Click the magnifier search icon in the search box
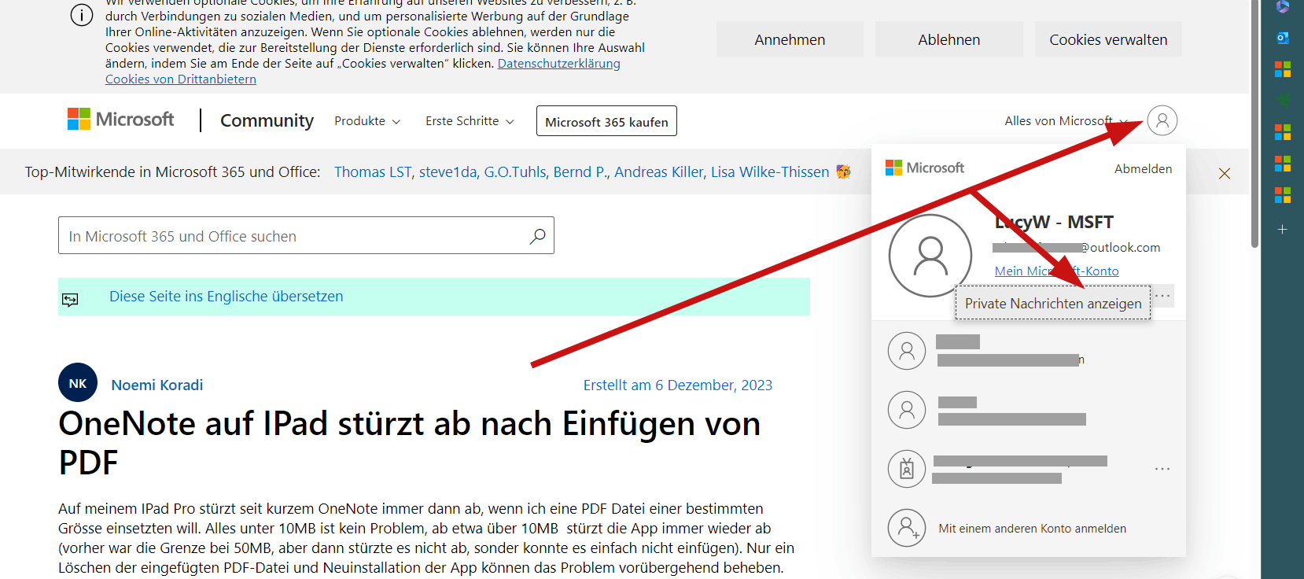This screenshot has width=1304, height=579. click(538, 236)
